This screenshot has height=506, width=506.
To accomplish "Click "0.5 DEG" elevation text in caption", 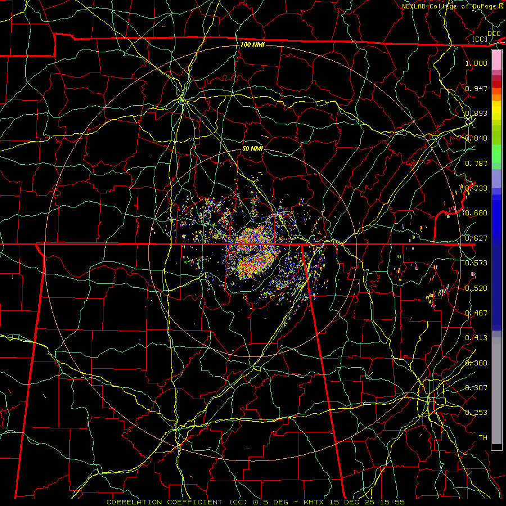I will click(270, 502).
